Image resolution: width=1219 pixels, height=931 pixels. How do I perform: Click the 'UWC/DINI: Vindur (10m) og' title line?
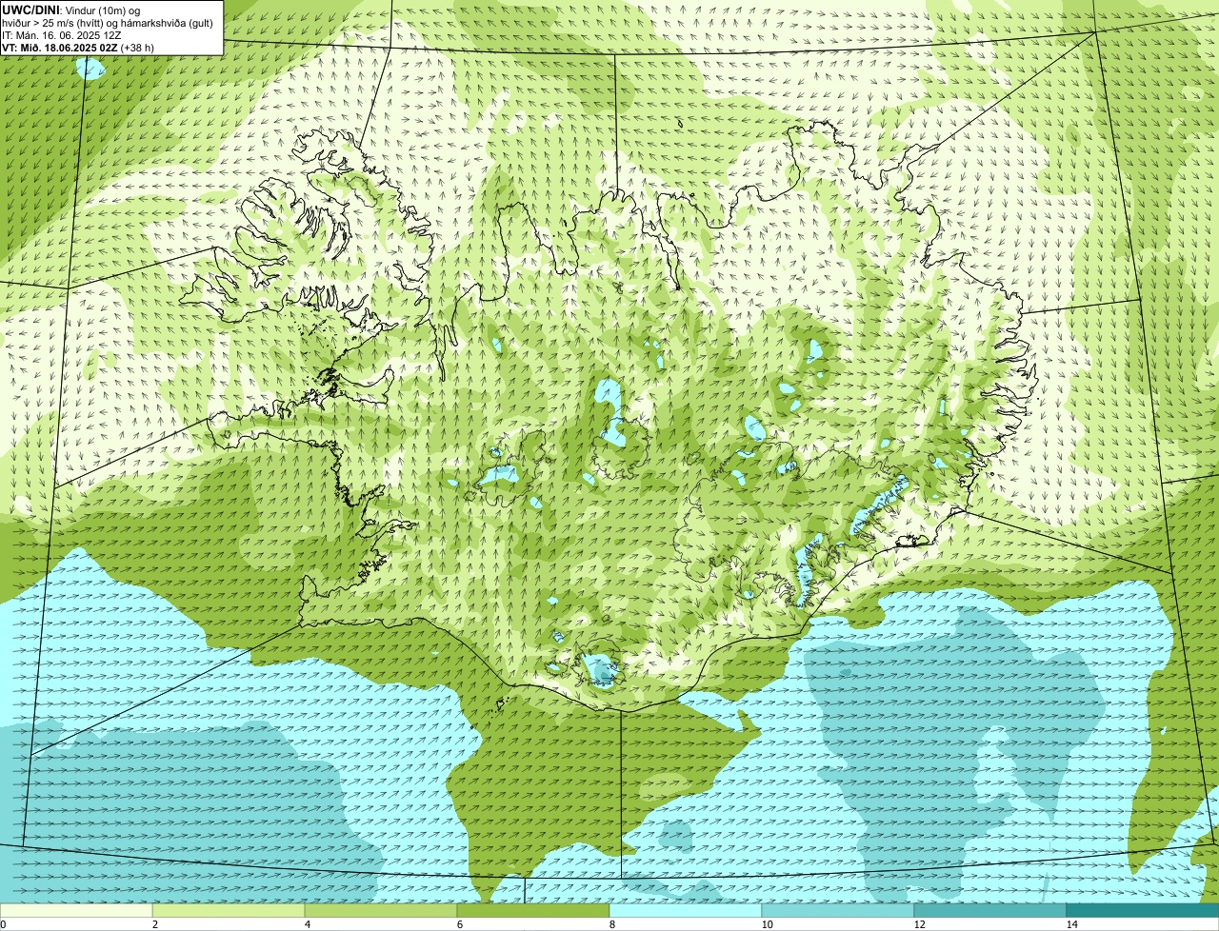pos(71,10)
